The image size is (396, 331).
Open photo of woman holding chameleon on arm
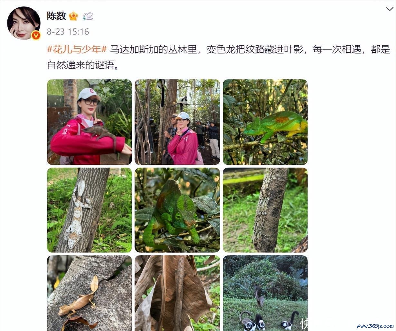(x=90, y=122)
